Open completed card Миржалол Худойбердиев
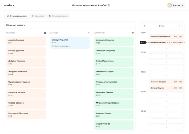Viewport: 189px width, 134px height. point(114,104)
